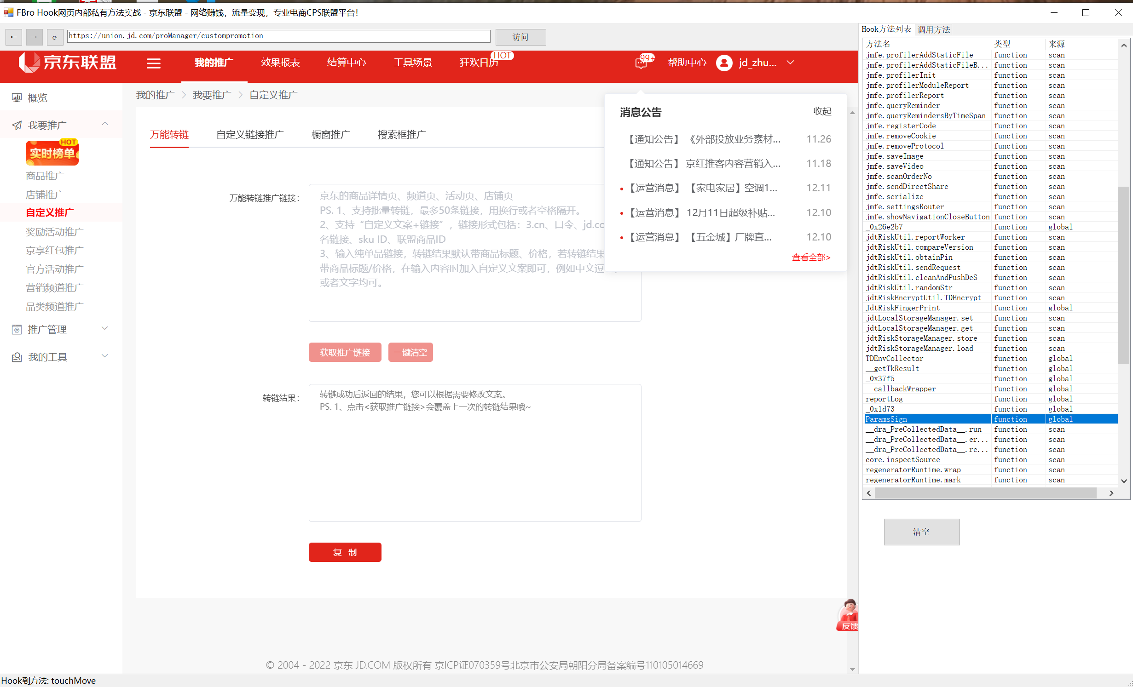Click the 我的工具 sidebar icon

tap(17, 357)
